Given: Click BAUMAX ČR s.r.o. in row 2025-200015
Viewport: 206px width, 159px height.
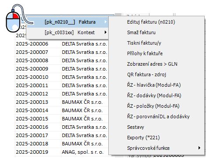Looking at the screenshot, I should click(x=82, y=119).
